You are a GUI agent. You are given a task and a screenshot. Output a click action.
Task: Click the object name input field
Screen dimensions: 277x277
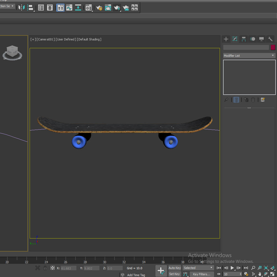coord(246,47)
